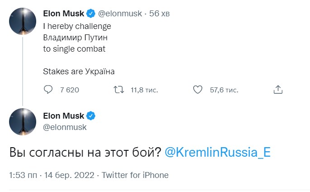The image size is (310, 192).
Task: Click the 7 620 replies count
Action: pyautogui.click(x=69, y=90)
